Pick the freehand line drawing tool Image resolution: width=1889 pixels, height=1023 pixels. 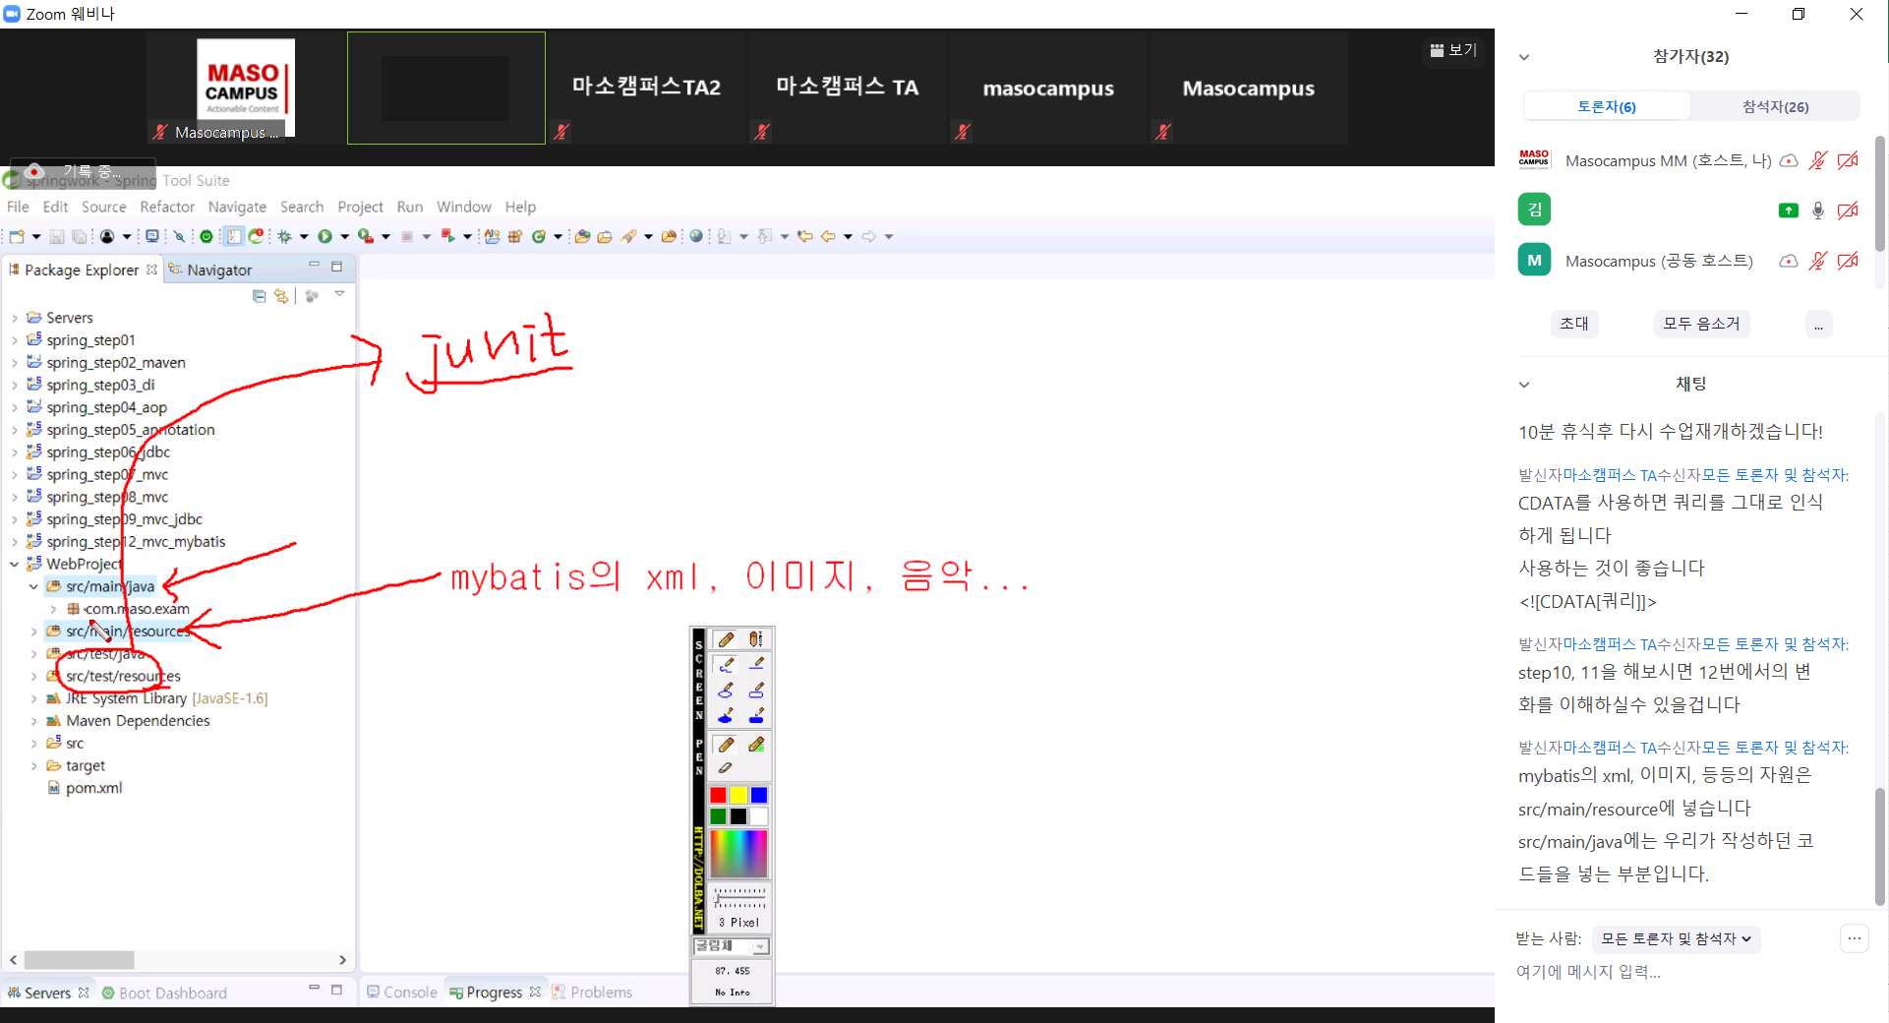(x=726, y=665)
